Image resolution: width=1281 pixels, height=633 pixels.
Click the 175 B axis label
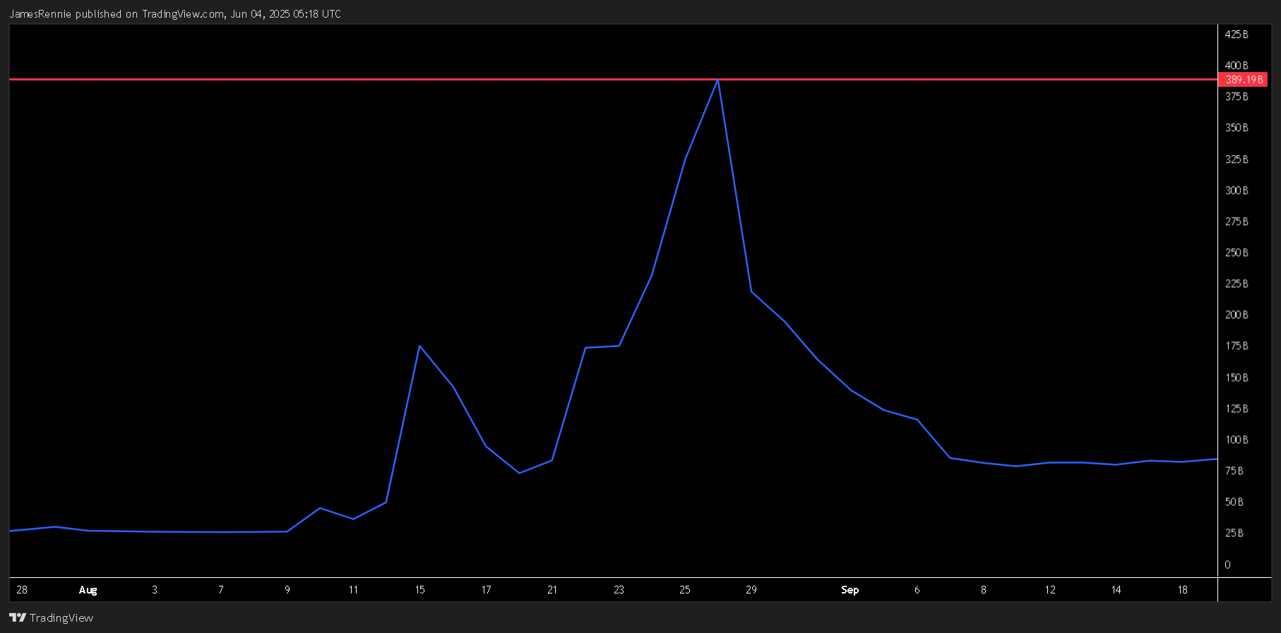1237,346
